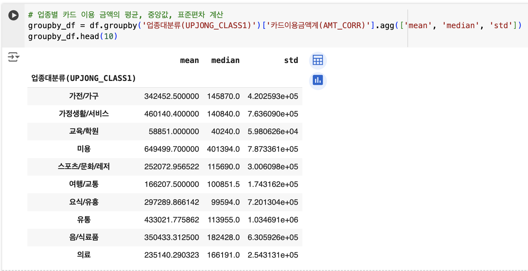The image size is (528, 271).
Task: Click the Korean comment line in code
Action: pyautogui.click(x=125, y=15)
